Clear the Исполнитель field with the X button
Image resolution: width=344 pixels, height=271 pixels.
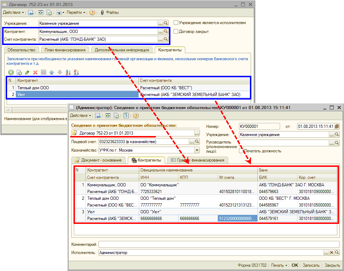[332, 252]
